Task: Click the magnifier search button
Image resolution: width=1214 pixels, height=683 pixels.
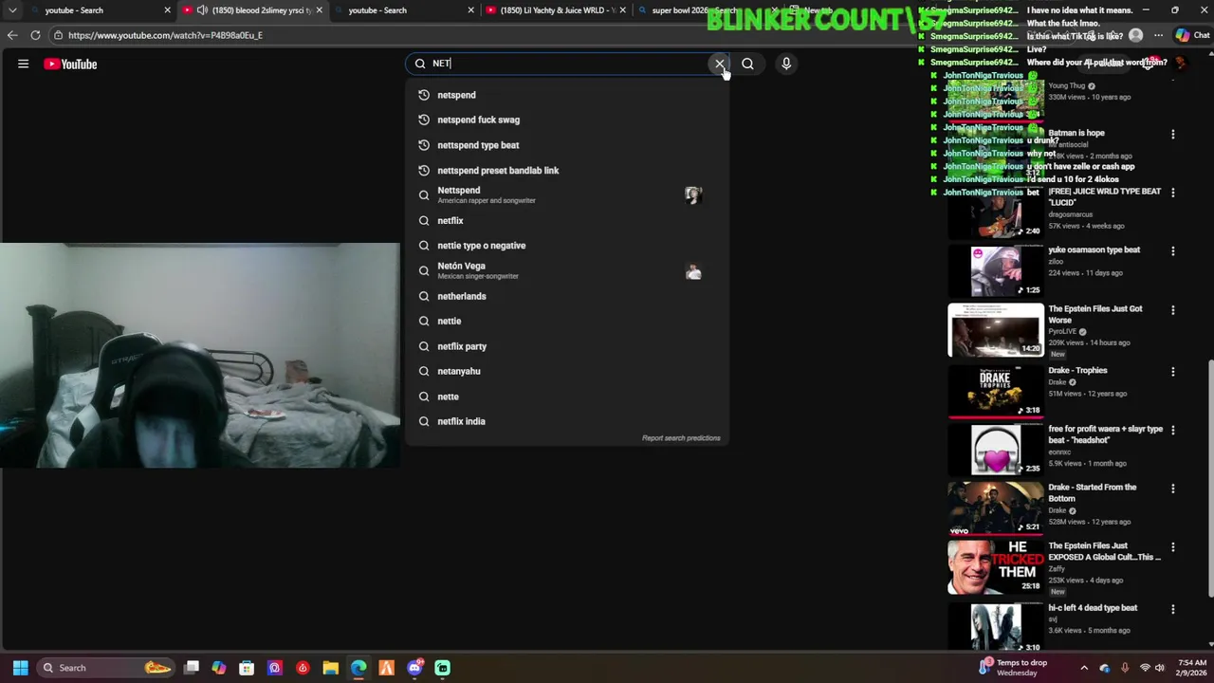Action: point(747,64)
